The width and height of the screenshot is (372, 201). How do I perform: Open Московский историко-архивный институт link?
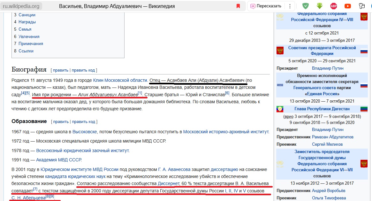pyautogui.click(x=226, y=132)
